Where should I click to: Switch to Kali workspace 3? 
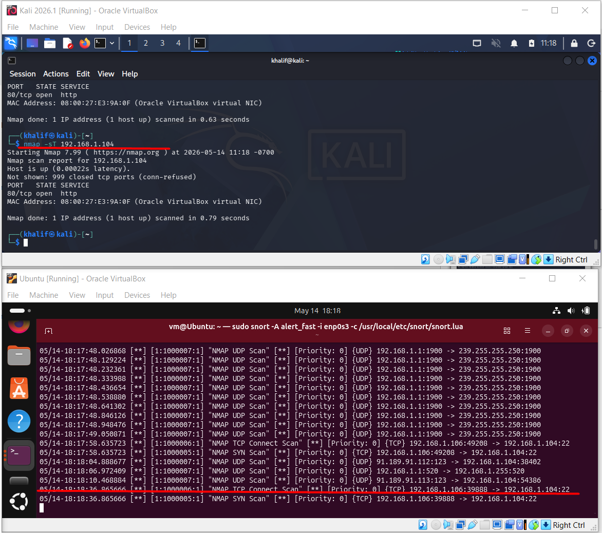coord(162,43)
